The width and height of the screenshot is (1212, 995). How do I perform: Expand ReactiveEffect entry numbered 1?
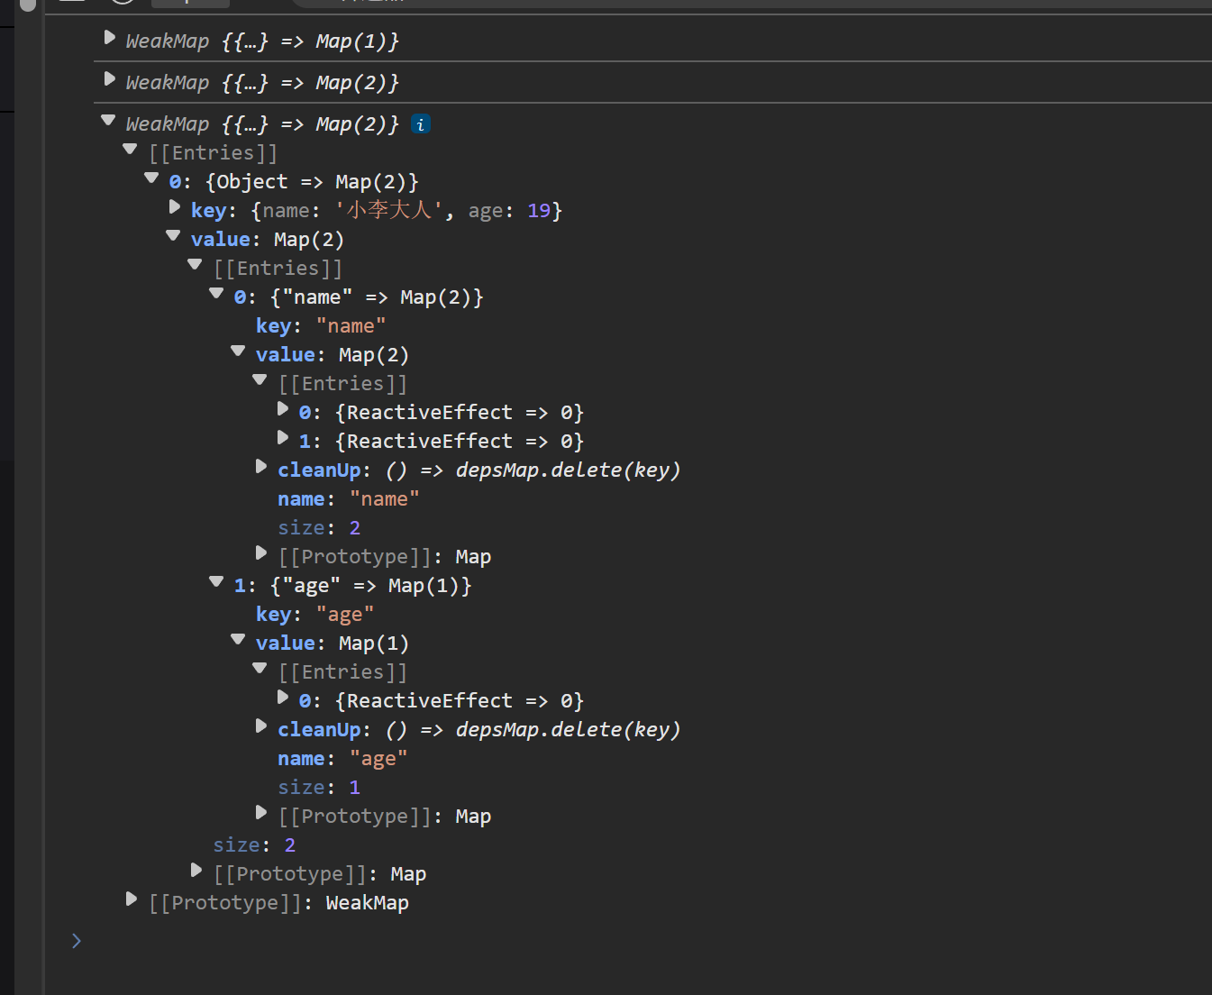click(x=283, y=438)
